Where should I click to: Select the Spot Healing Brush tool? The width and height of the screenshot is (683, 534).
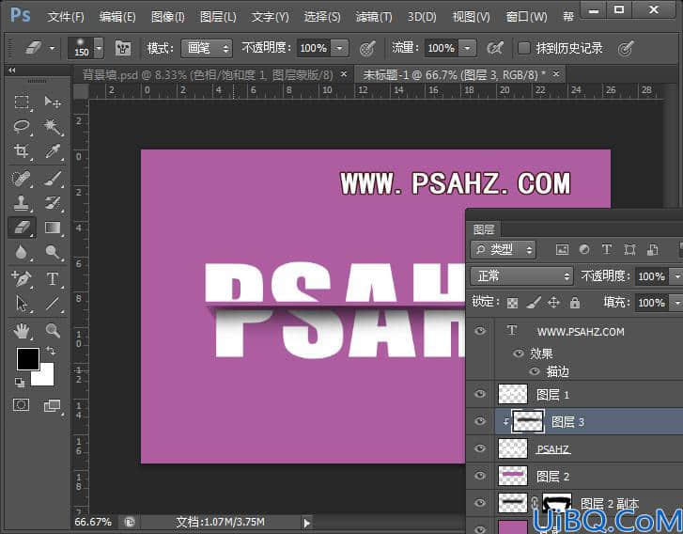coord(22,179)
